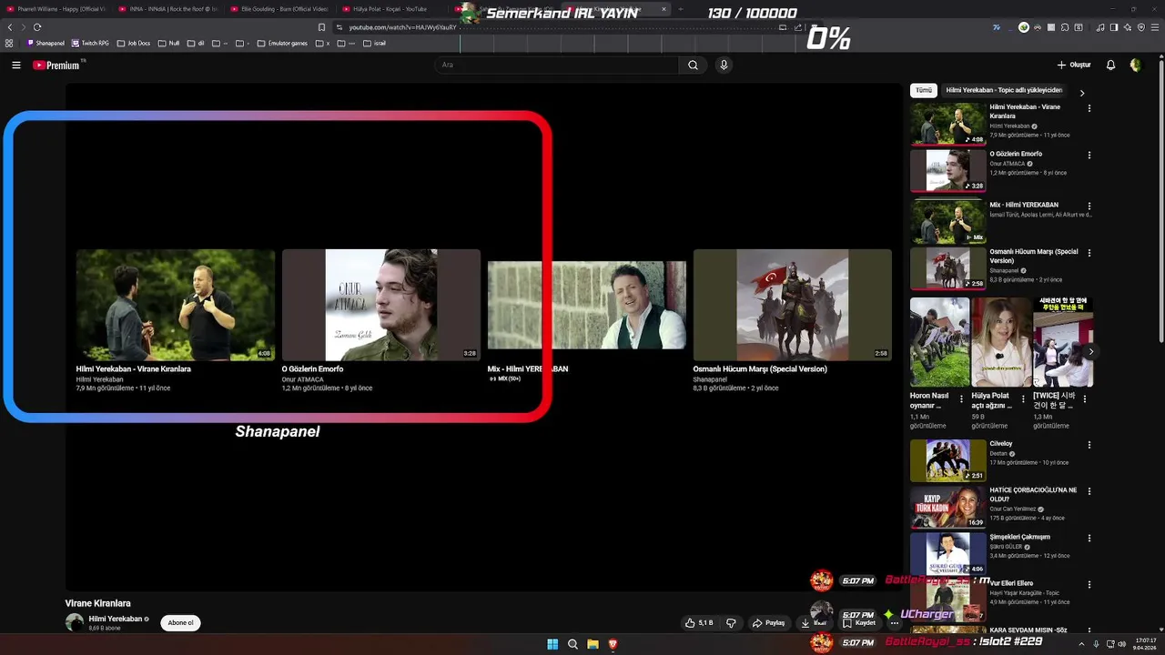Open options for Mix - Hilmi YEREKABAN

1089,206
